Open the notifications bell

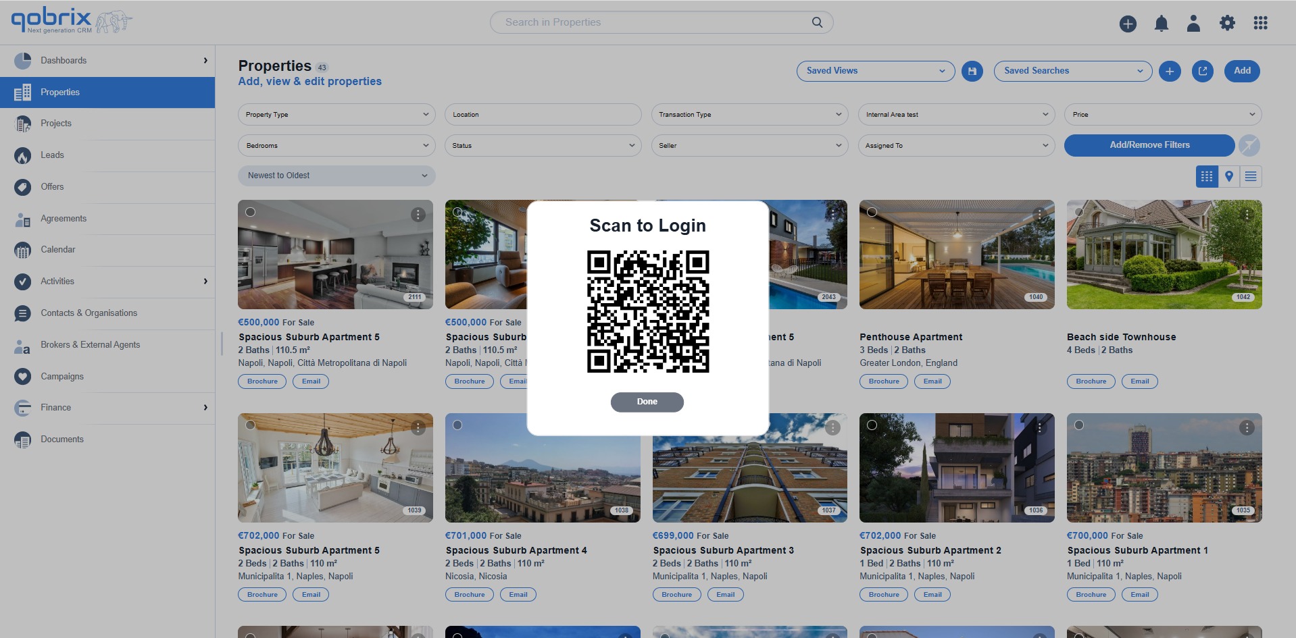[1161, 24]
